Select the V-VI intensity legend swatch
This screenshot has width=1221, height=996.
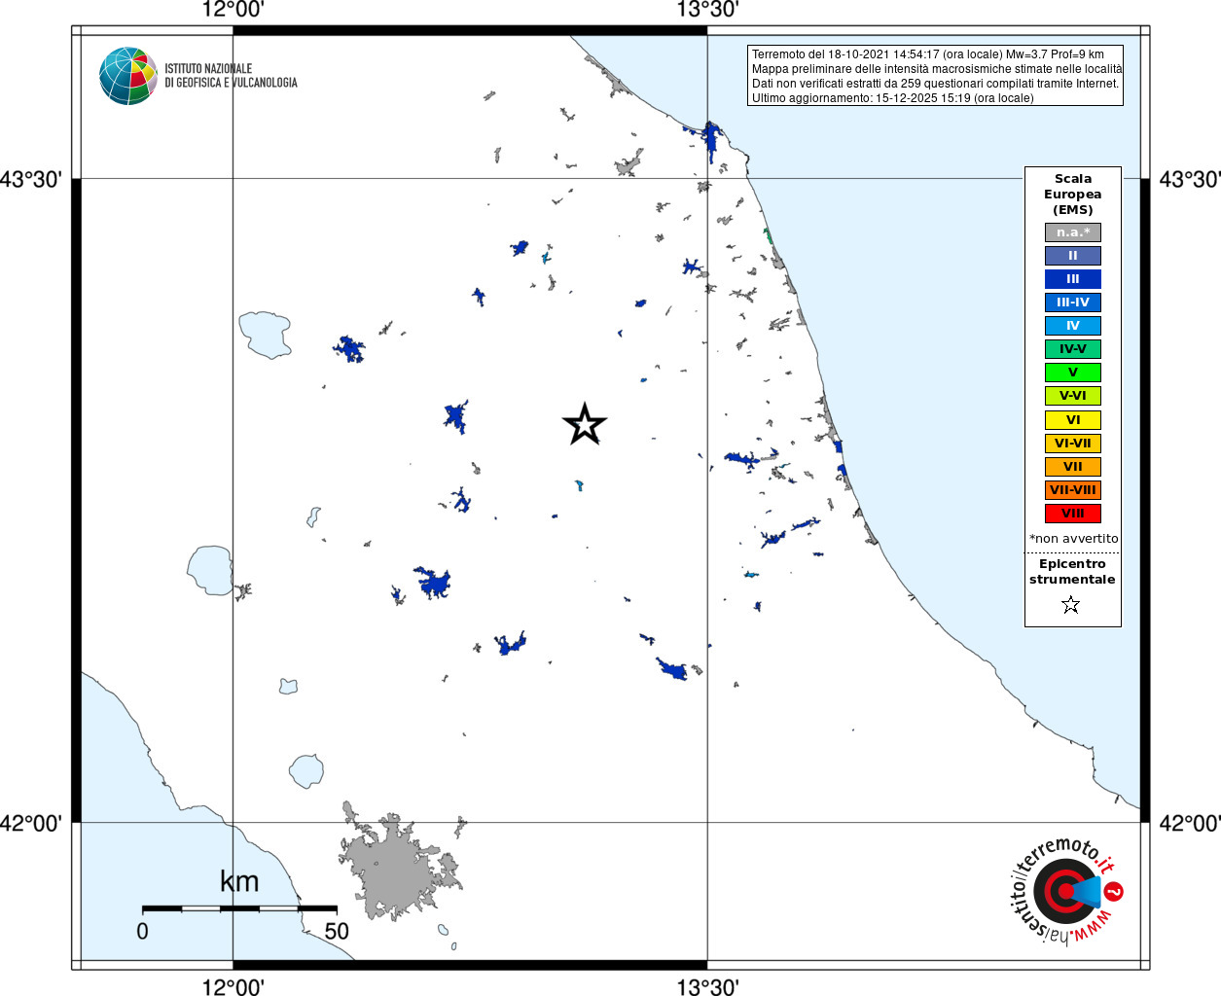(1073, 396)
